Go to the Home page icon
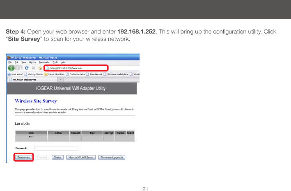Viewport: 291px width, 191px height. click(x=40, y=68)
